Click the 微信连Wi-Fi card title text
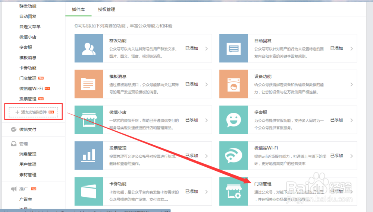The image size is (373, 212). pos(266,148)
